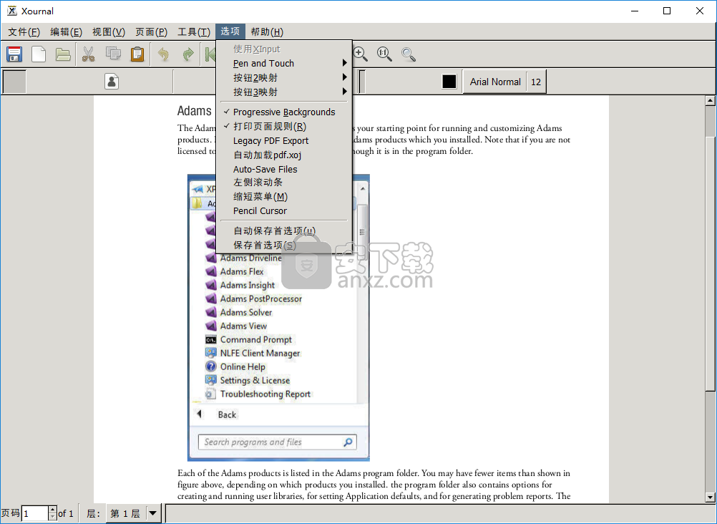This screenshot has height=524, width=717.
Task: Cut selection with the scissors icon
Action: tap(88, 54)
